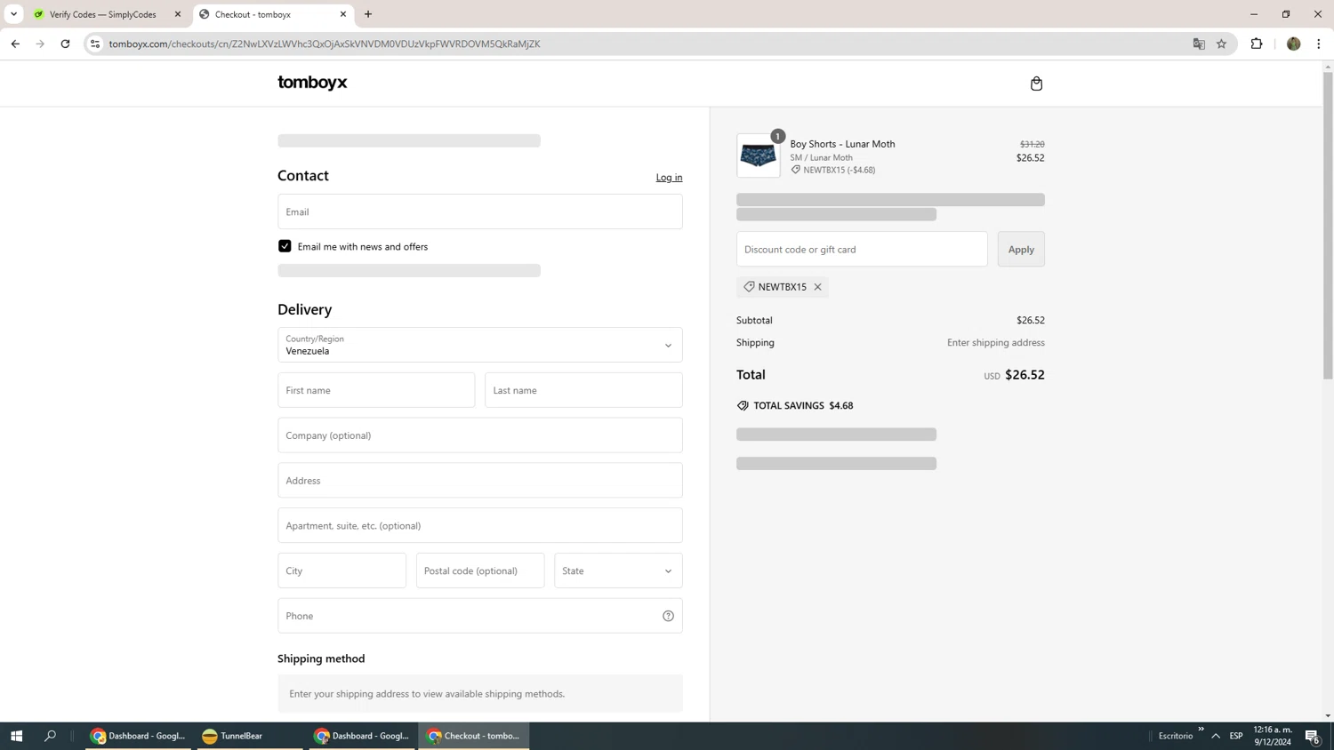
Task: Open the Country/Region Venezuela dropdown
Action: [480, 345]
